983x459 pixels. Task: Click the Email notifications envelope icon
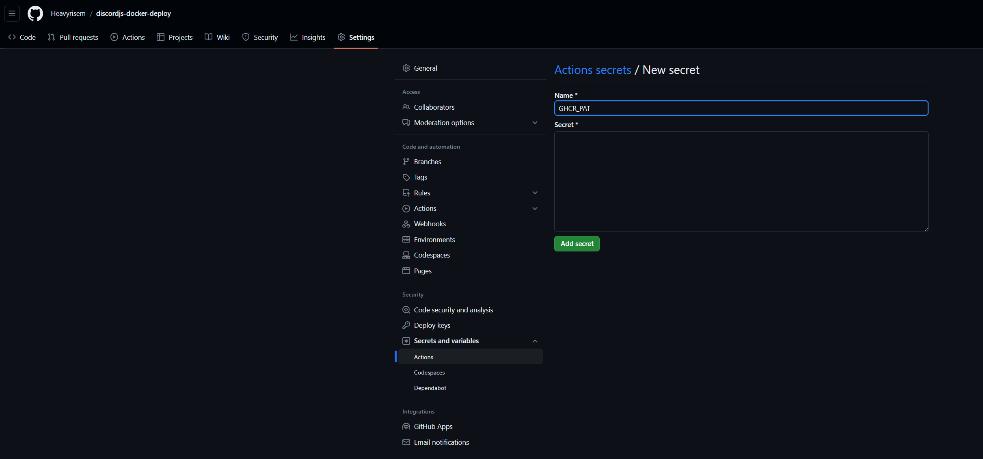click(406, 442)
